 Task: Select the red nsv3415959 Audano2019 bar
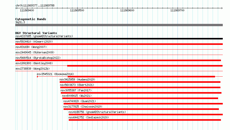tap(140, 82)
